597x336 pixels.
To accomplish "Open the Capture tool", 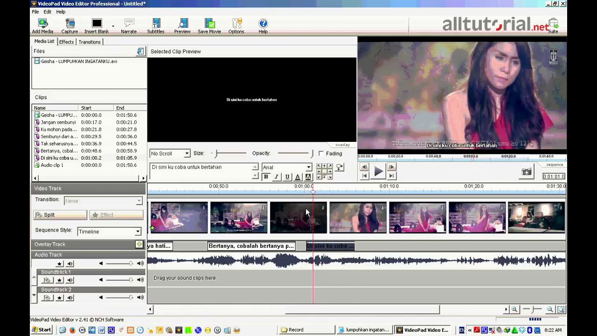I will 69,26.
